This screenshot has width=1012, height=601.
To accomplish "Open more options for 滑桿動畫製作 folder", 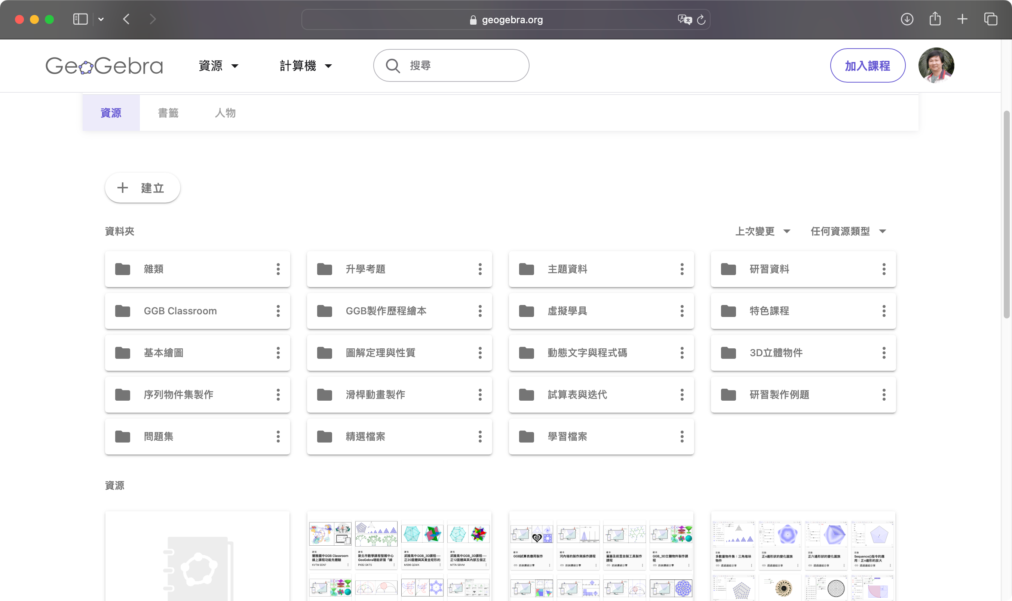I will (x=480, y=394).
